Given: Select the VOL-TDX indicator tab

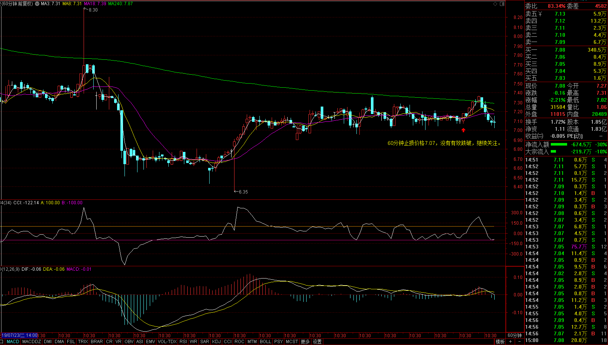Looking at the screenshot, I should click(x=167, y=342).
